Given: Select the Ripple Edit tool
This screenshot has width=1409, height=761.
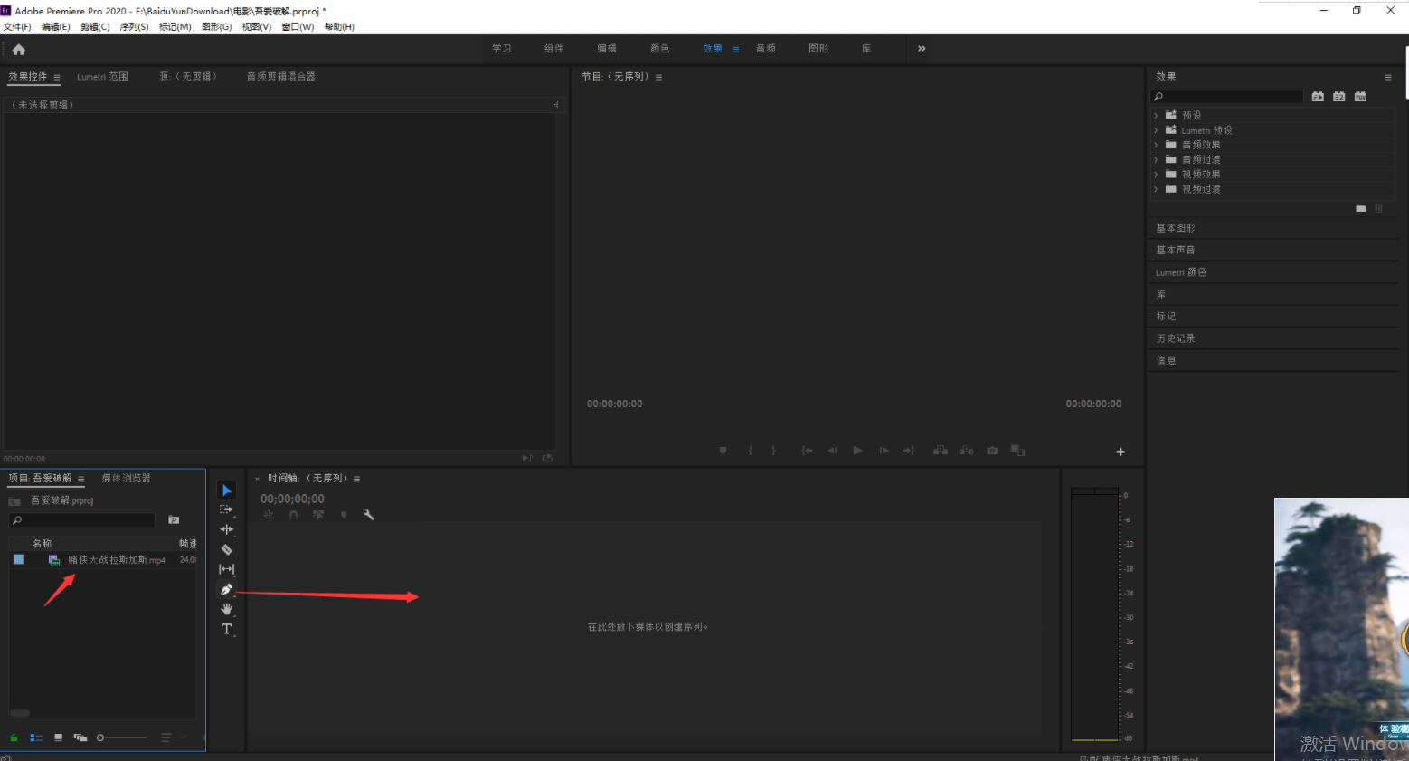Looking at the screenshot, I should coord(227,529).
